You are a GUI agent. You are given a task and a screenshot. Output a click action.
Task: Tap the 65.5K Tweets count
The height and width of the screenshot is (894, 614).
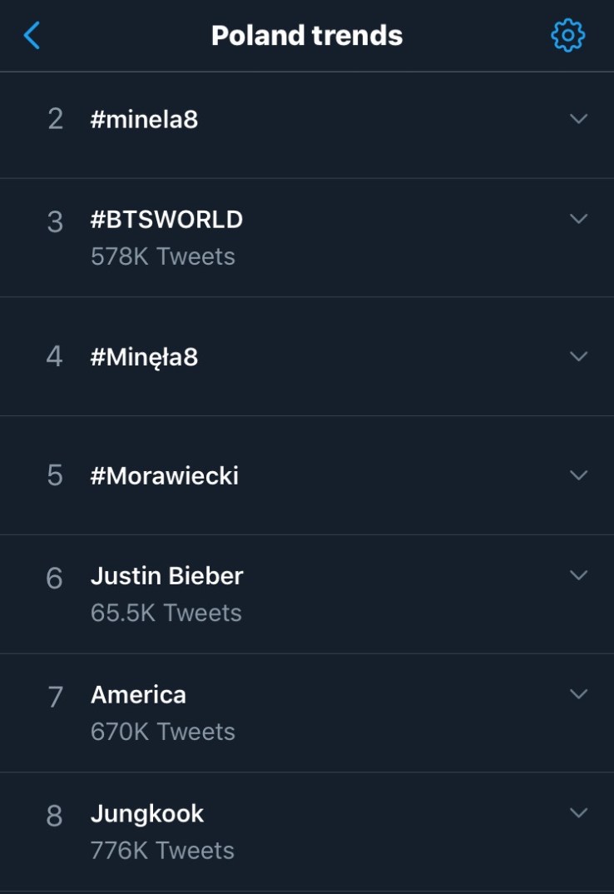166,613
